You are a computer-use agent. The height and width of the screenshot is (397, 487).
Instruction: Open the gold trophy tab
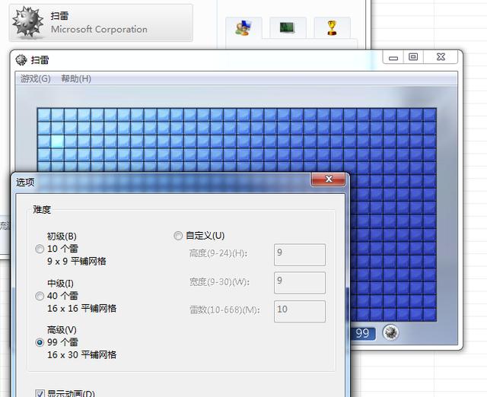pyautogui.click(x=332, y=27)
